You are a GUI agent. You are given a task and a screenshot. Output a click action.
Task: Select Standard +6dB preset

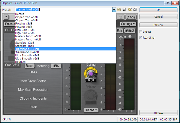point(65,46)
